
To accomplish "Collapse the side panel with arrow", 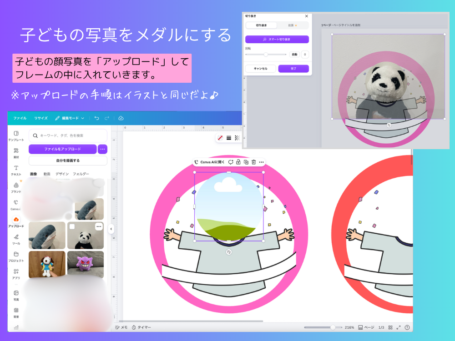I will pos(111,229).
